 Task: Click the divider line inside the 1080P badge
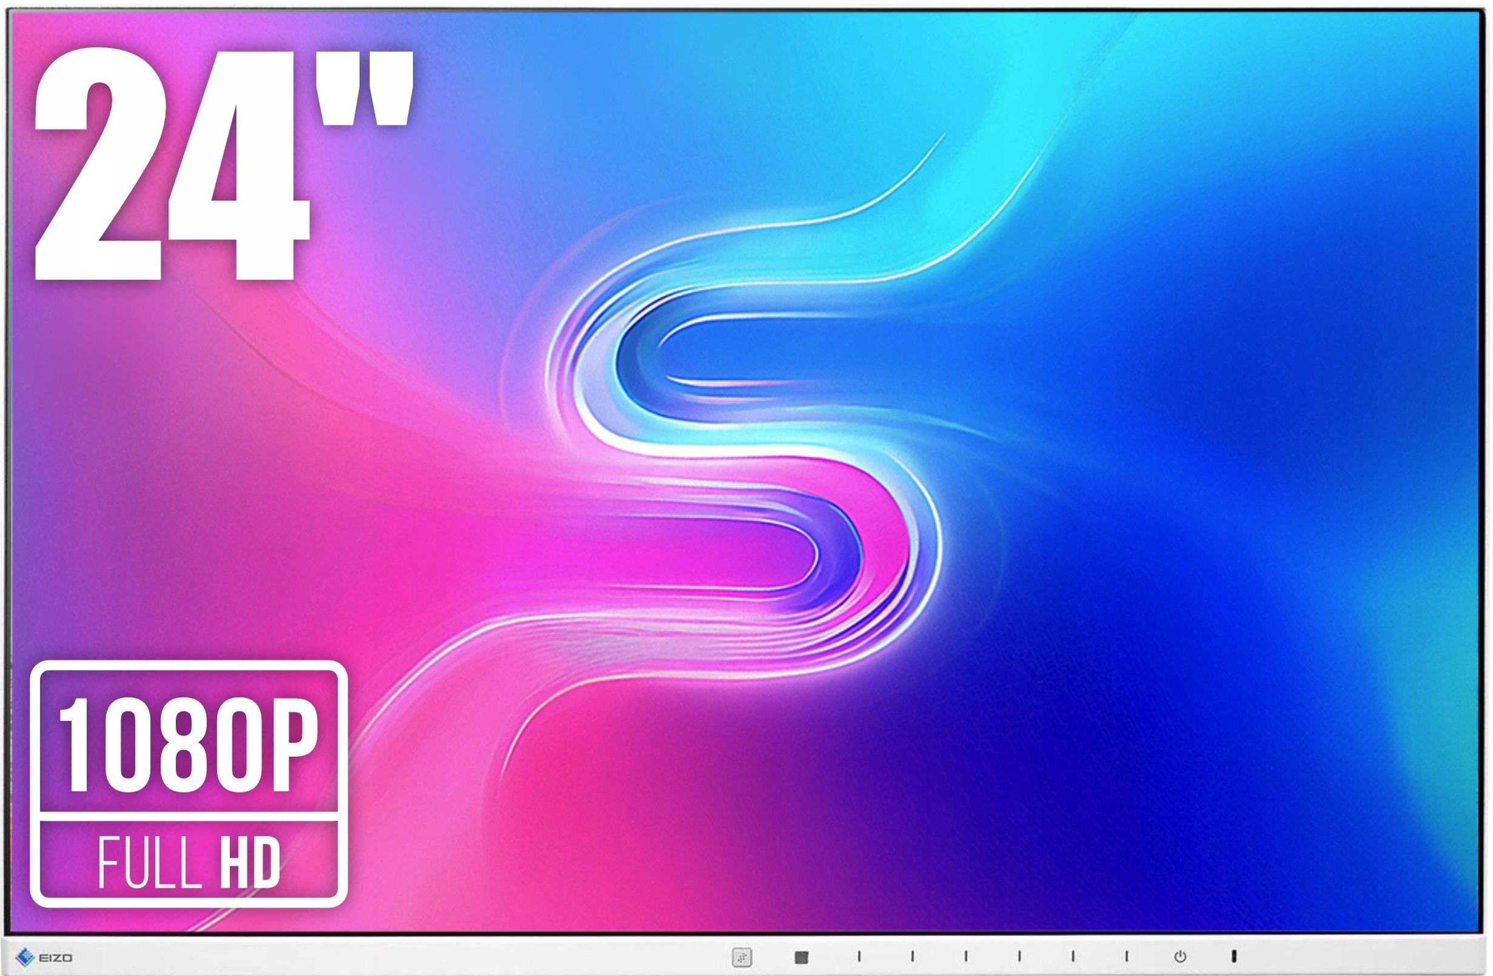[x=188, y=816]
